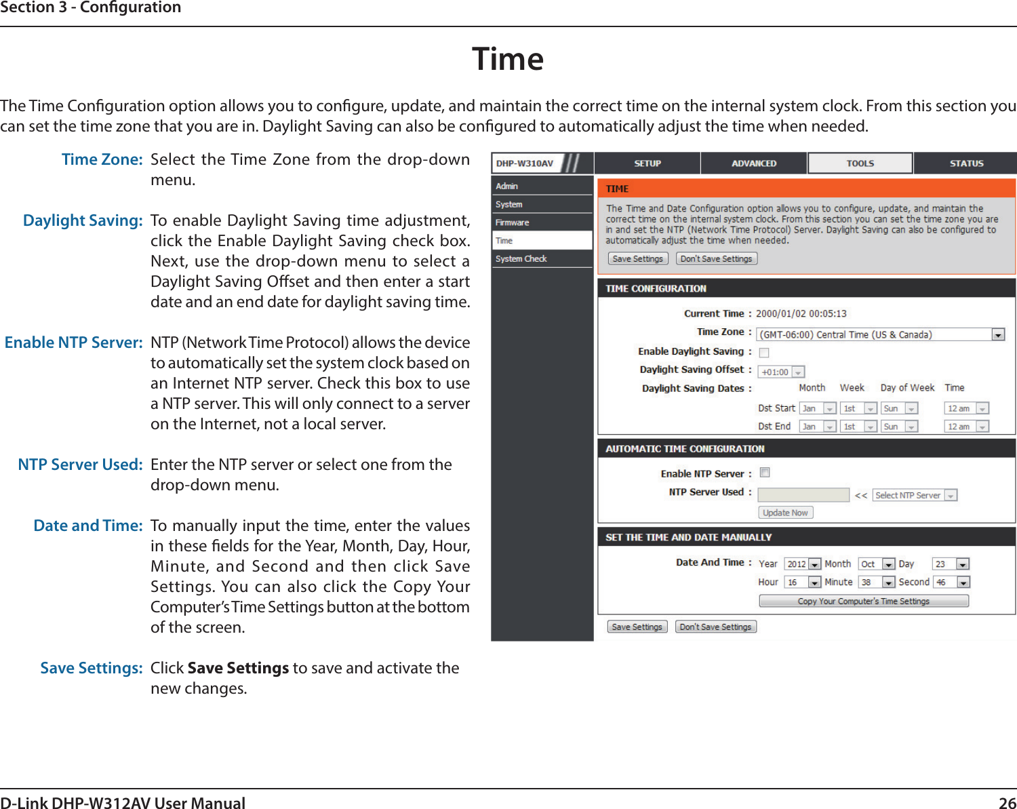Click the bottom Save Settings button
The width and height of the screenshot is (1017, 809).
(x=637, y=627)
